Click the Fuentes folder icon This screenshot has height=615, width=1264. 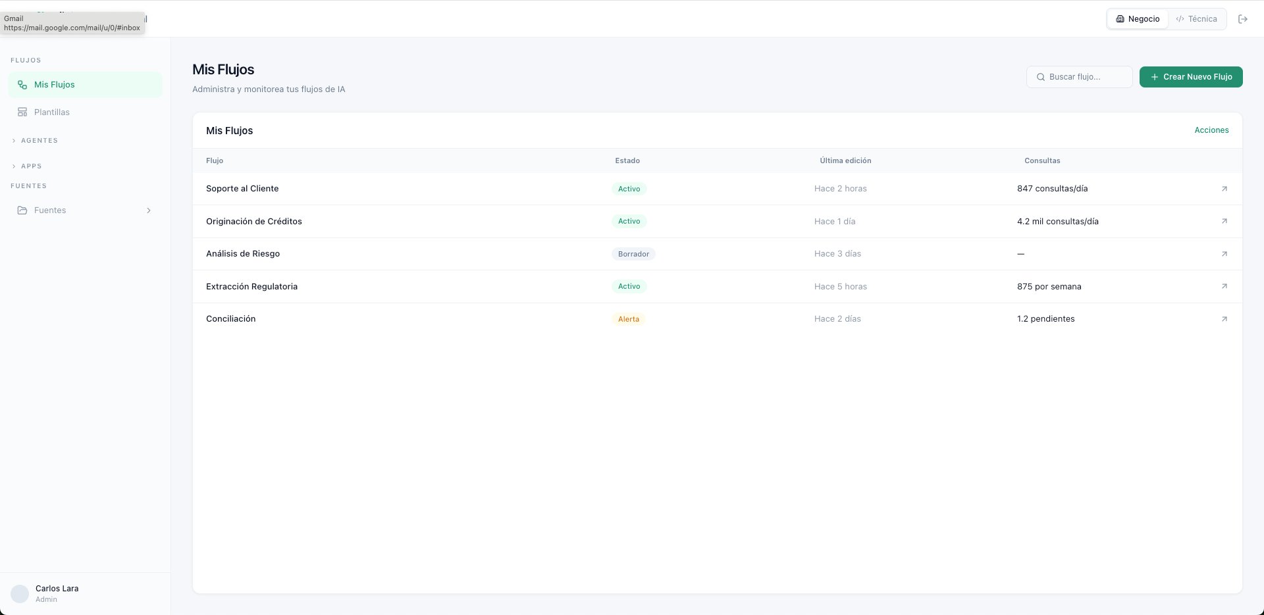[22, 210]
